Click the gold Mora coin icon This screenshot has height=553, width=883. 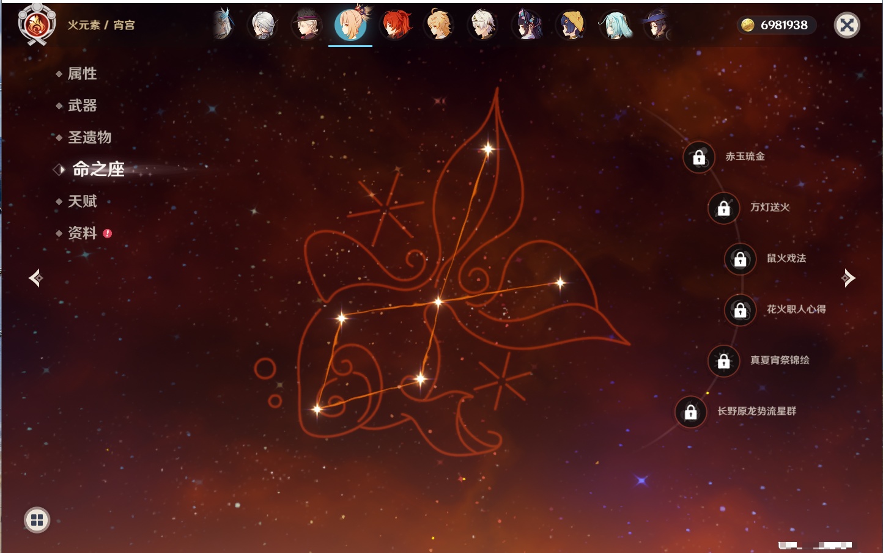tap(747, 25)
